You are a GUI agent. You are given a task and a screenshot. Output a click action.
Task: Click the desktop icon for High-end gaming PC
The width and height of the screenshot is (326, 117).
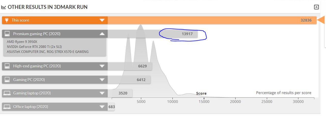7,66
